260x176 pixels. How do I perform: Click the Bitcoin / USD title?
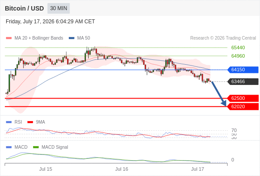click(24, 8)
